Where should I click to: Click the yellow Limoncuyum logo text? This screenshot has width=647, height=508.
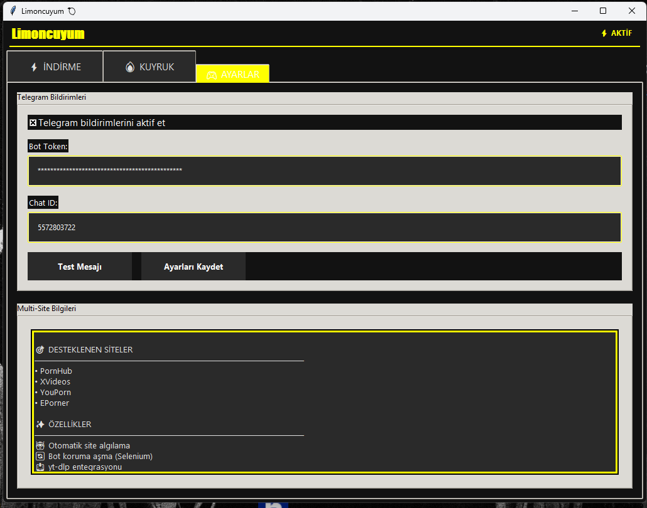tap(48, 34)
